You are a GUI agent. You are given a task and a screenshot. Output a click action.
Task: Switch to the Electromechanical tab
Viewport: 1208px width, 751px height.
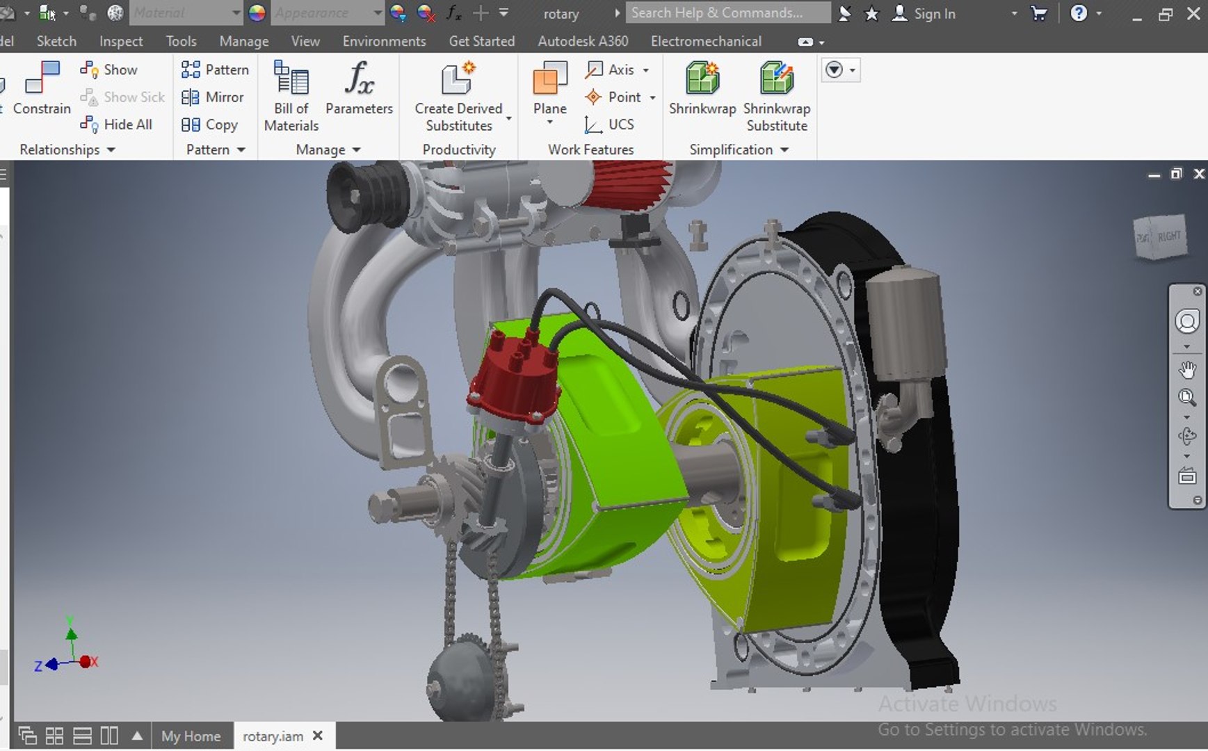coord(706,41)
